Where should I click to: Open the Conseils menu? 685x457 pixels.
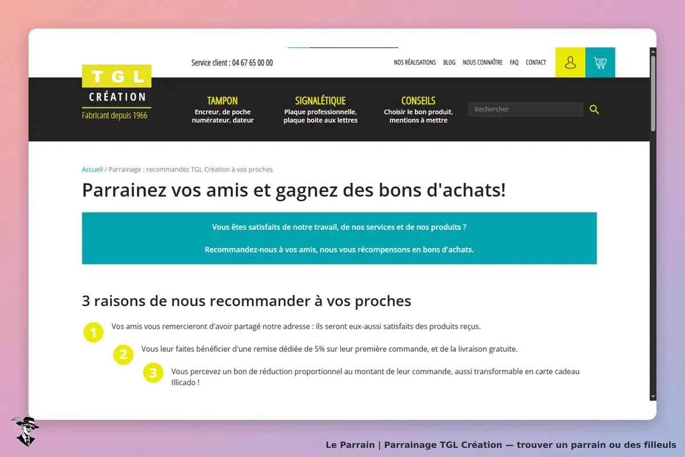(x=418, y=101)
